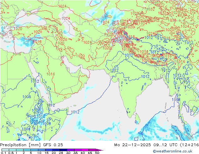
Task: Select the purple 30–35 mm legend swatch
Action: click(x=71, y=150)
